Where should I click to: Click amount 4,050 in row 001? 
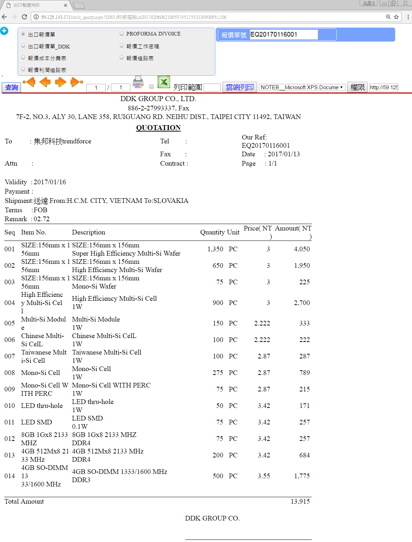click(x=302, y=249)
